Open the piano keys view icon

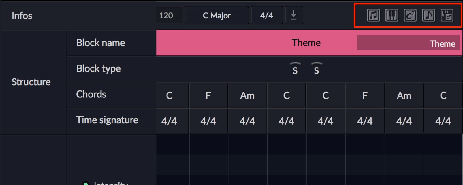click(392, 16)
